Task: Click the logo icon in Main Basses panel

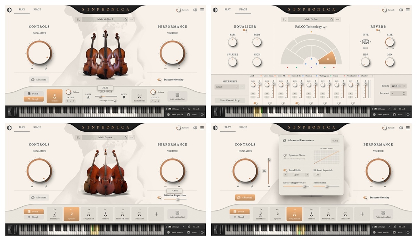Action: point(9,128)
